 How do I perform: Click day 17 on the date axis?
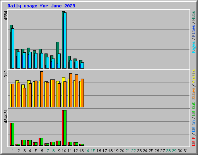tap(104, 151)
